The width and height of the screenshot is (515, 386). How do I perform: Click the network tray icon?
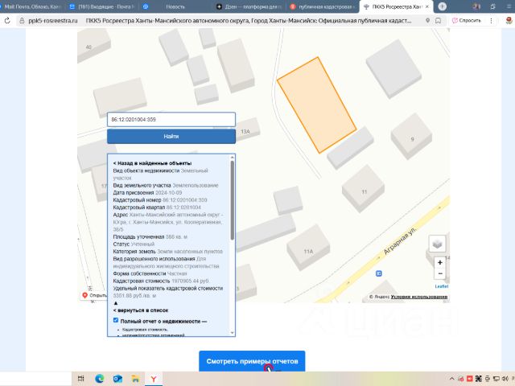click(496, 379)
